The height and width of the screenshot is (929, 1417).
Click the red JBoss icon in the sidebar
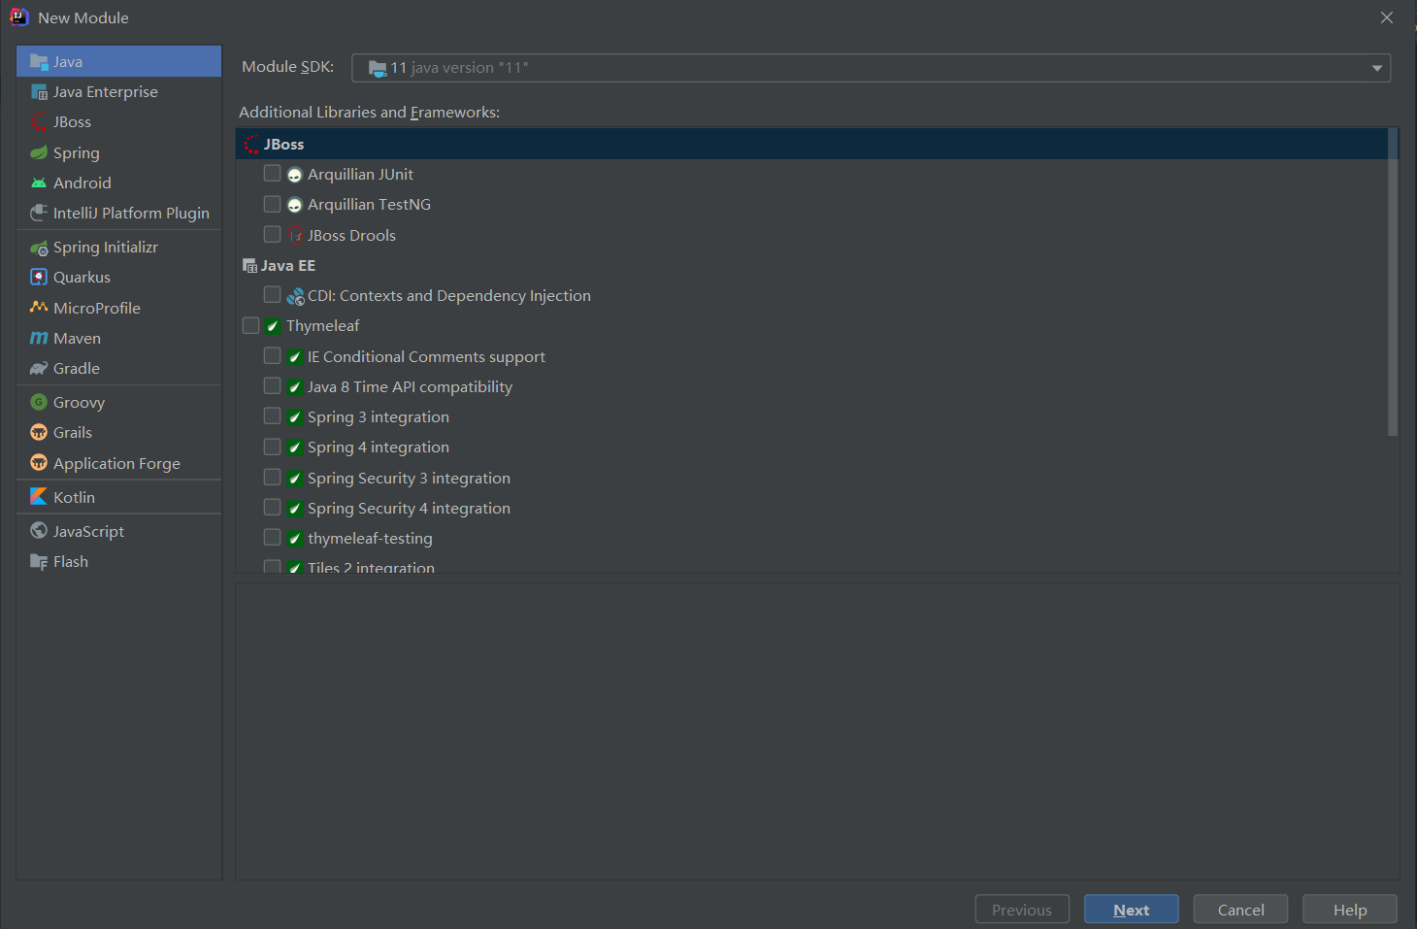tap(39, 122)
